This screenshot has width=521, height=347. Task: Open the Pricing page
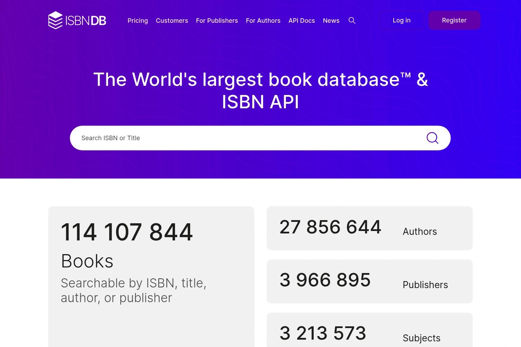pos(138,21)
